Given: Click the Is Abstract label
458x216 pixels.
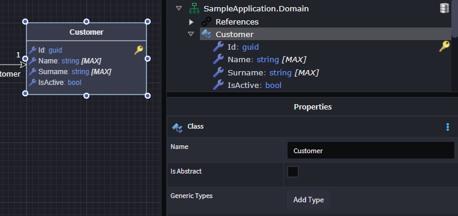Looking at the screenshot, I should coord(186,171).
